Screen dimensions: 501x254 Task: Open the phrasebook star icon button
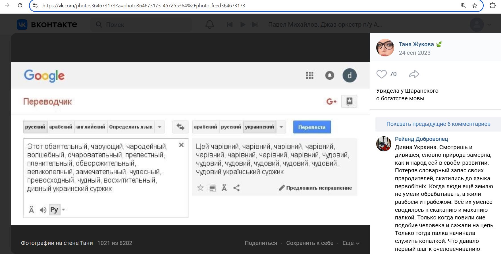(x=350, y=101)
